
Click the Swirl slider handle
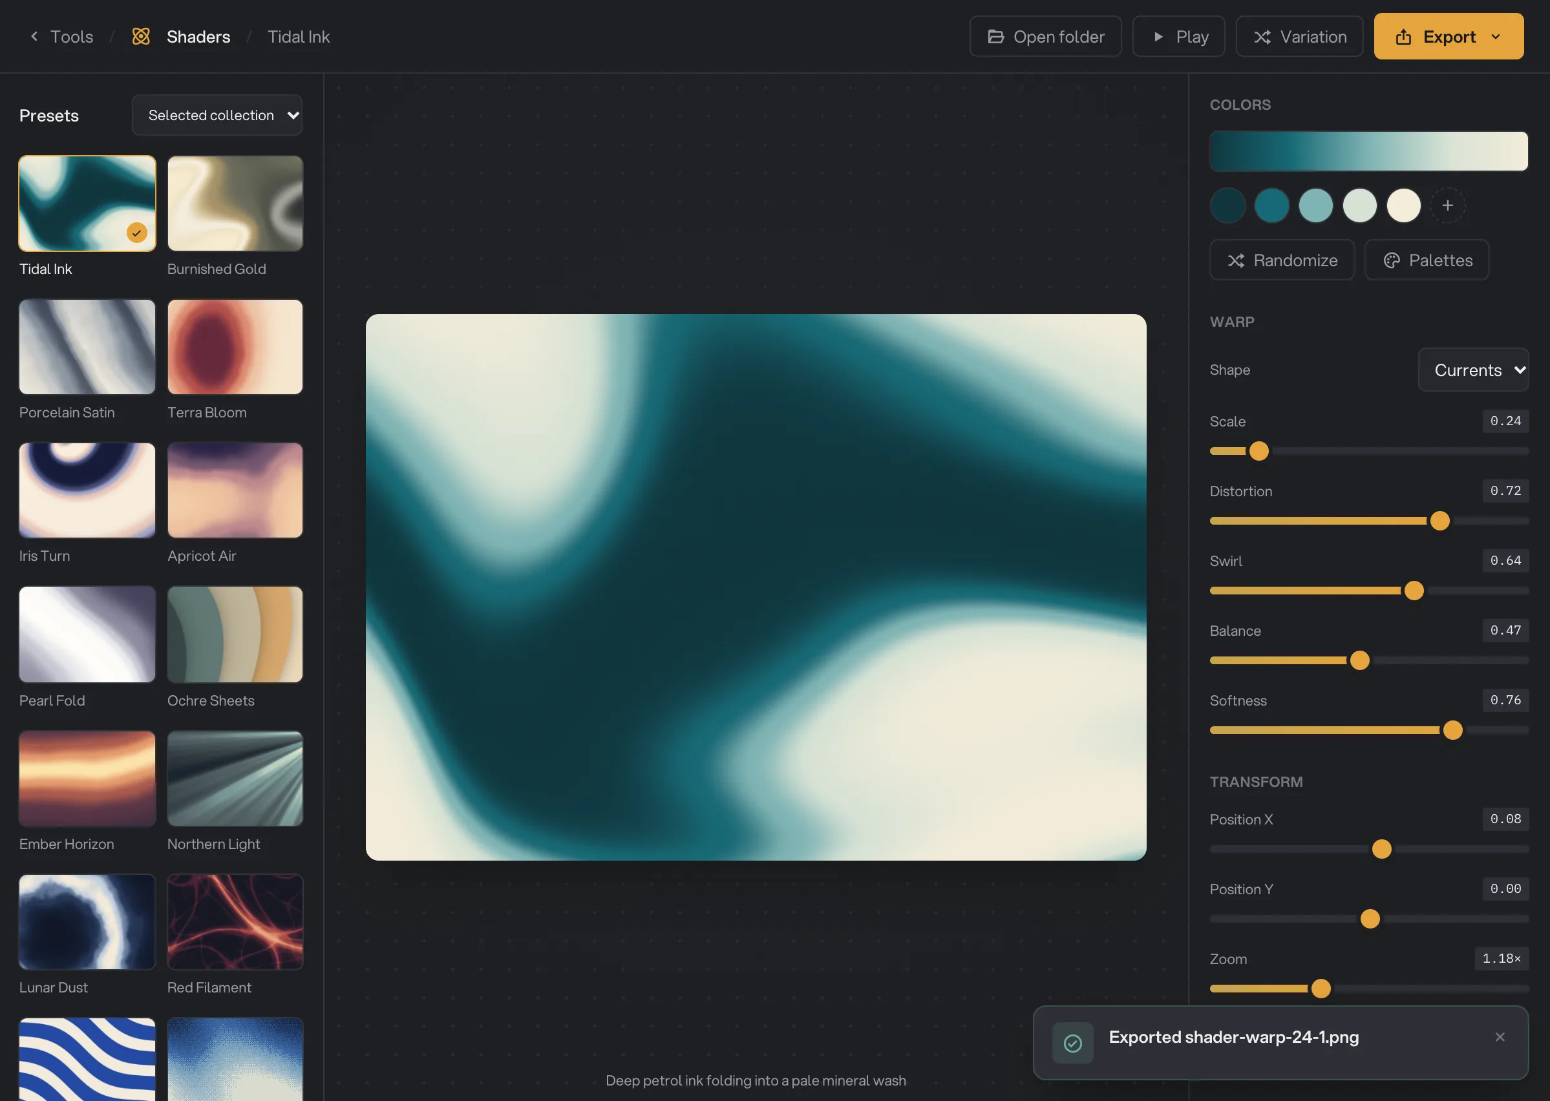[1414, 591]
